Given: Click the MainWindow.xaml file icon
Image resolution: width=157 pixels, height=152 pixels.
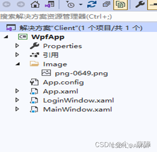Looking at the screenshot, I should 34,110.
